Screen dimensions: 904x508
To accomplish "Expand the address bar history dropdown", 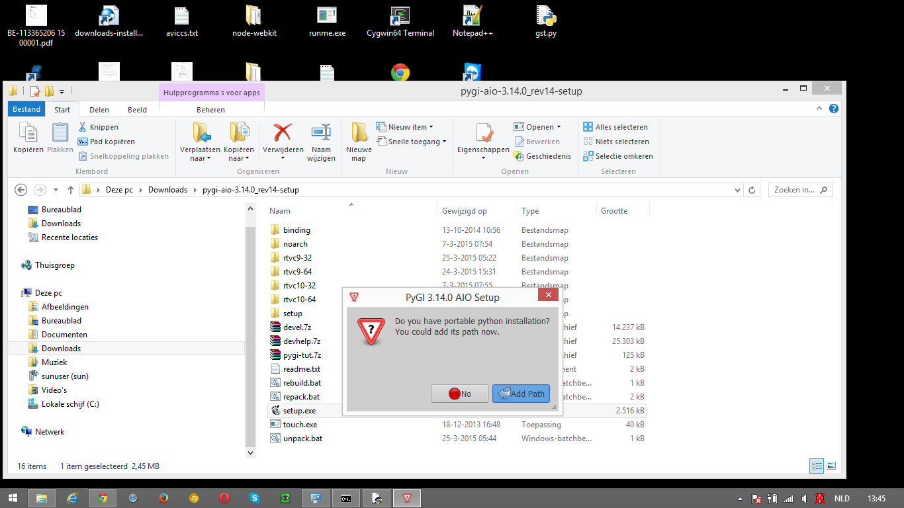I will [x=738, y=190].
